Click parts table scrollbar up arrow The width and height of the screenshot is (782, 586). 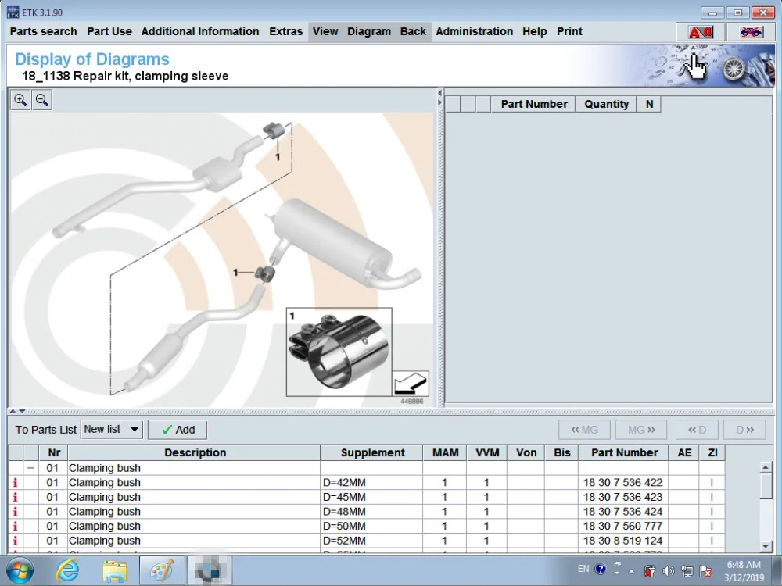click(x=766, y=467)
